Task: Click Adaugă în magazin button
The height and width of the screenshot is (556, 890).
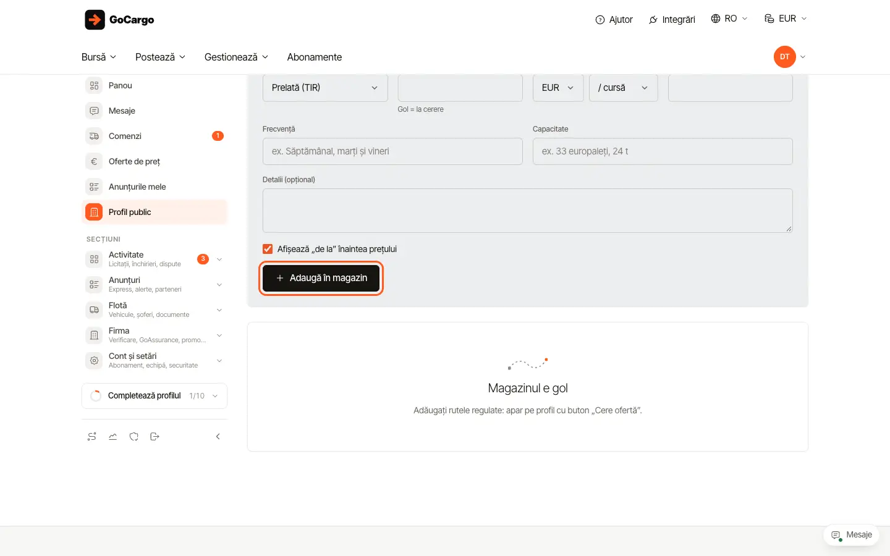Action: (321, 278)
